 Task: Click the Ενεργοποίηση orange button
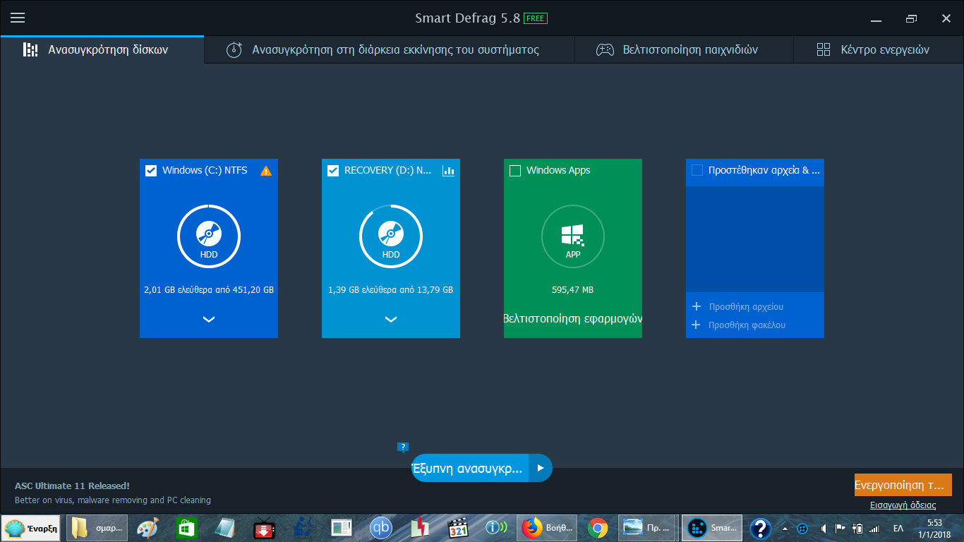click(903, 485)
